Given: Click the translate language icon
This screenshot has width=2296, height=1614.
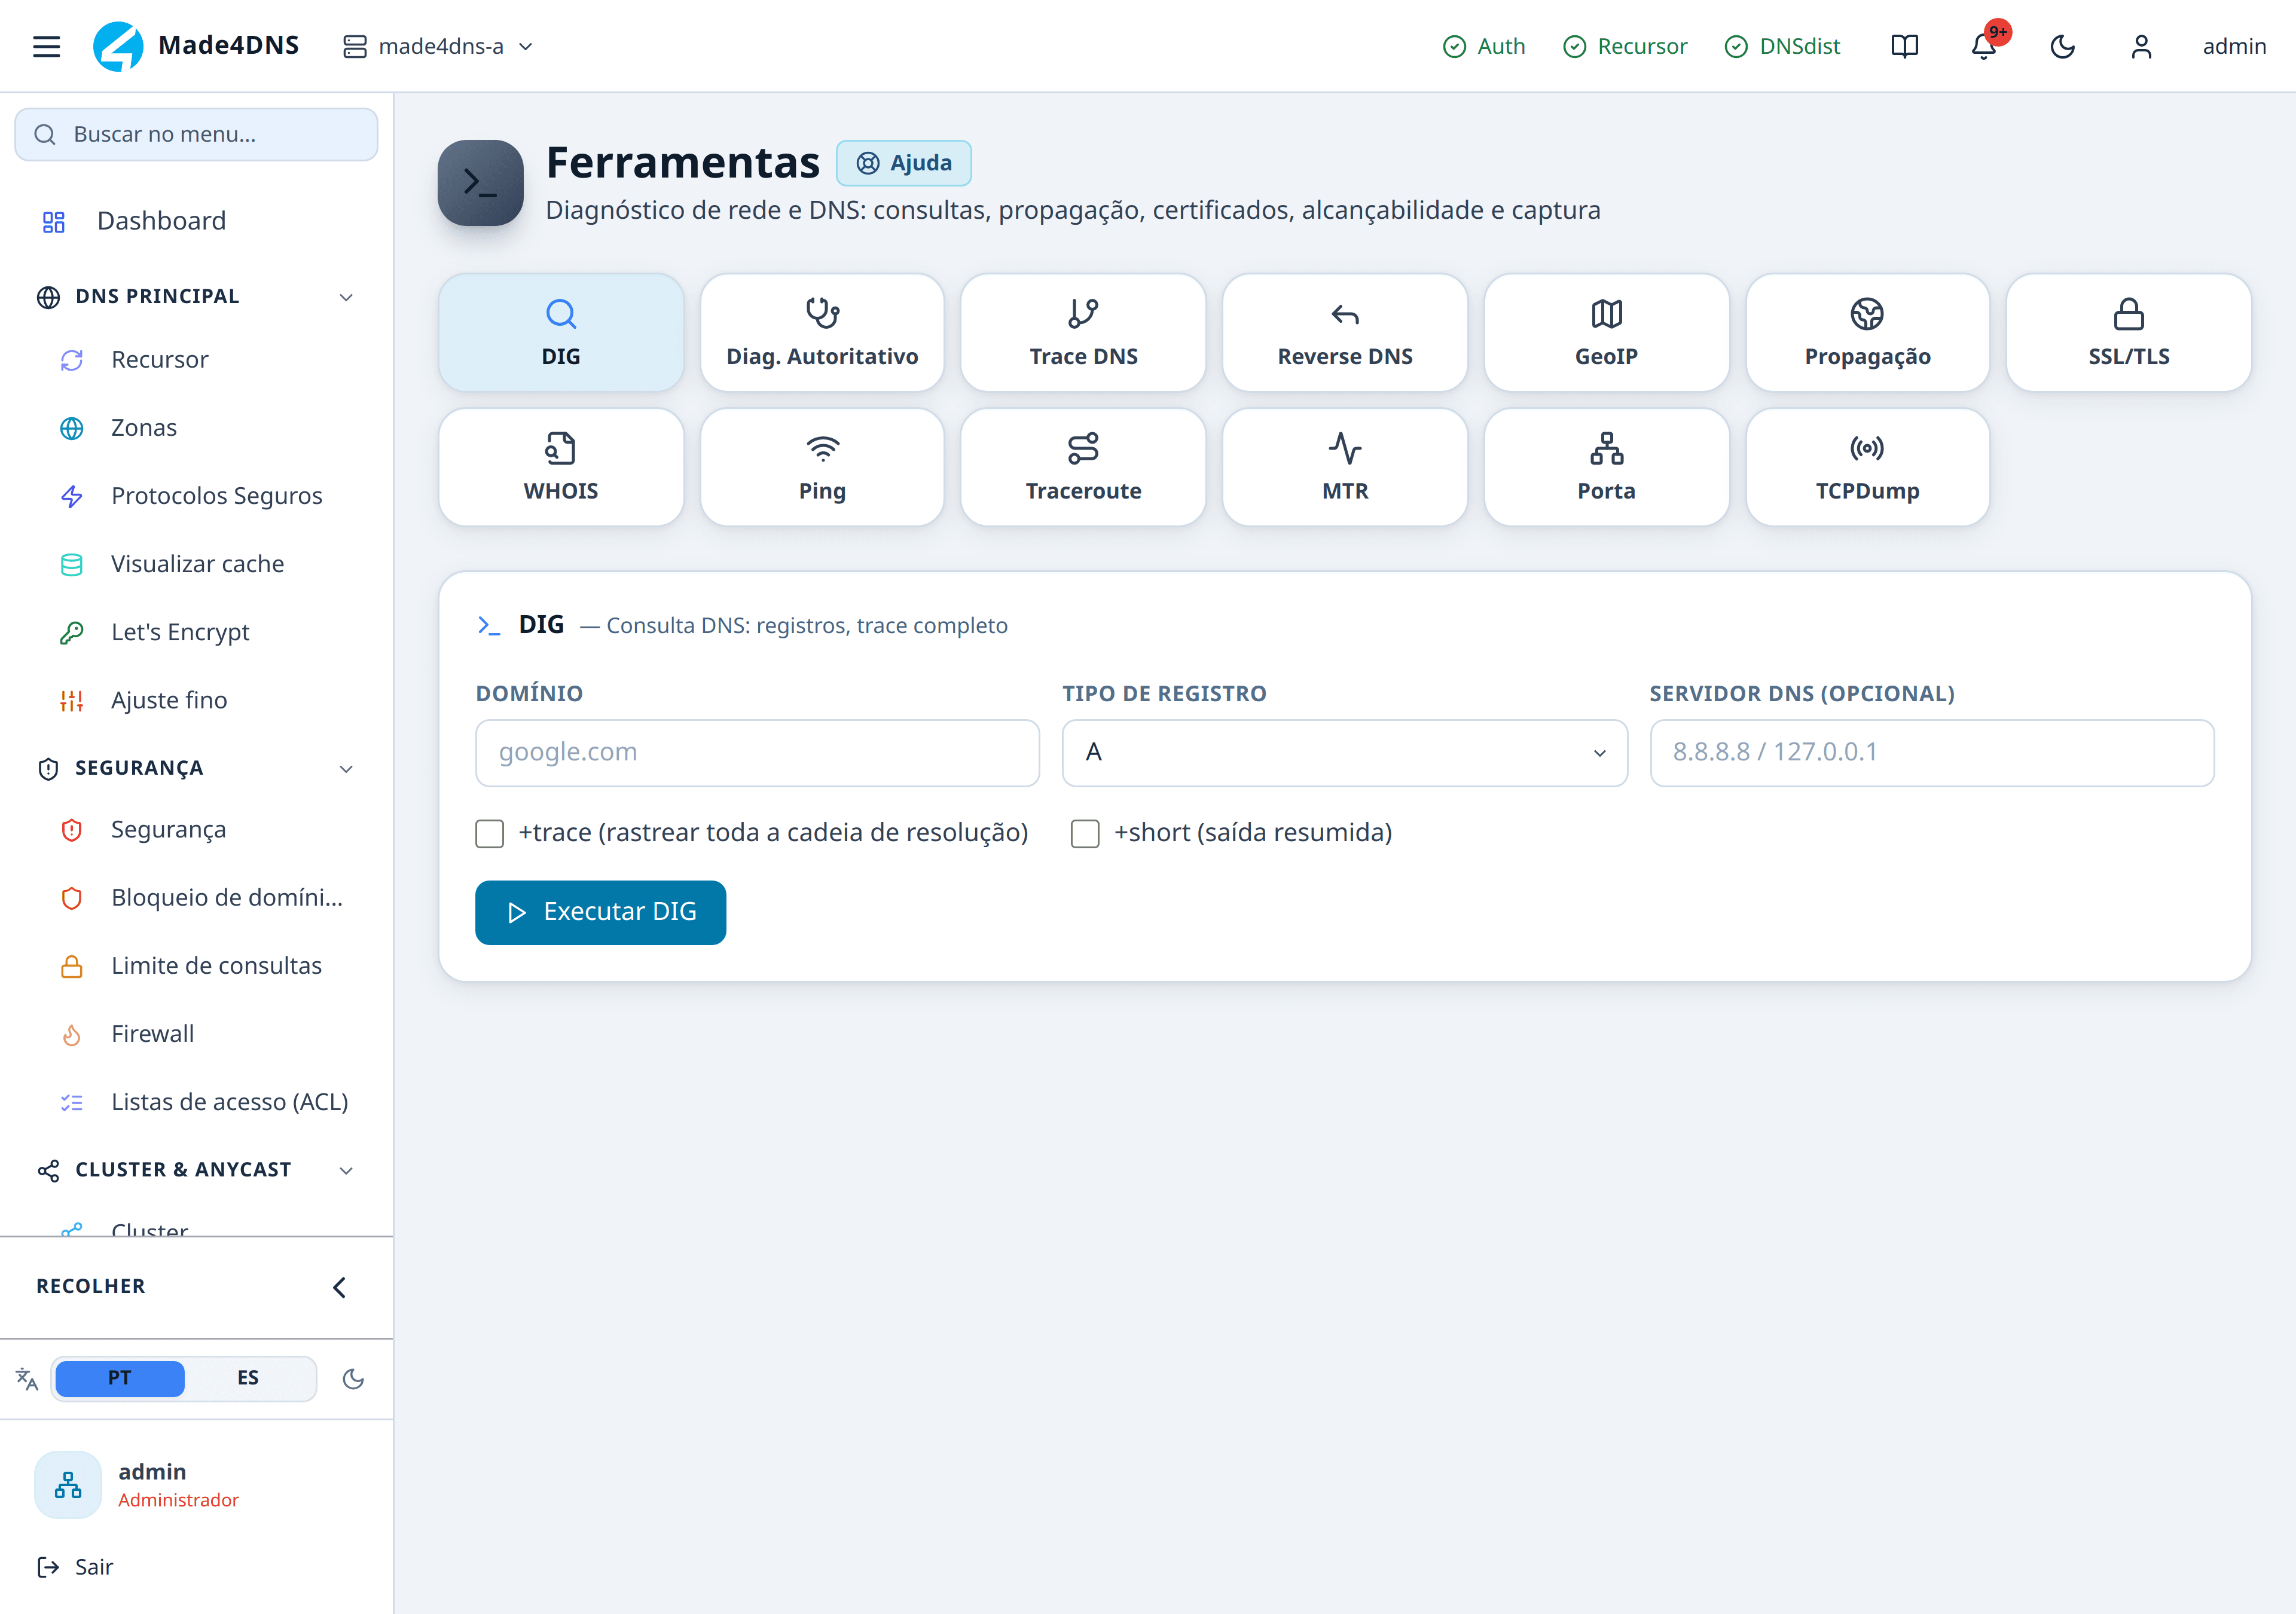Looking at the screenshot, I should click(27, 1379).
